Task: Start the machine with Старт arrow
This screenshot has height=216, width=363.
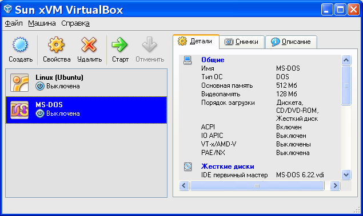Action: pos(119,44)
